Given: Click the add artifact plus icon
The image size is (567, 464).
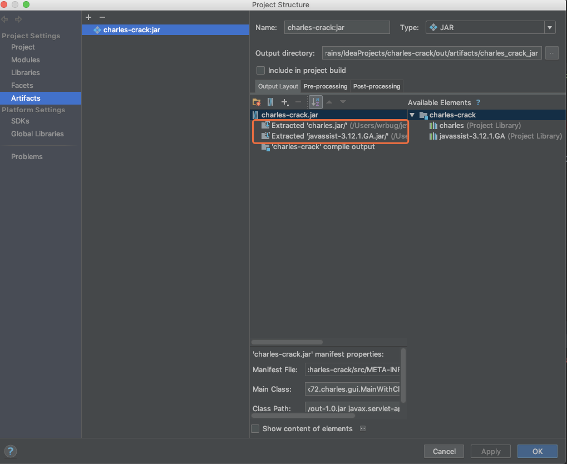Looking at the screenshot, I should 88,17.
